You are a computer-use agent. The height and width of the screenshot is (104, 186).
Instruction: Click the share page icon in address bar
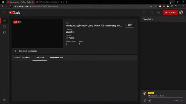click(x=151, y=6)
